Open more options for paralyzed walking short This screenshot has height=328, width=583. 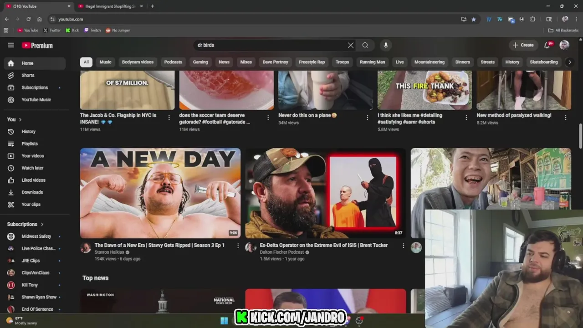tap(566, 118)
